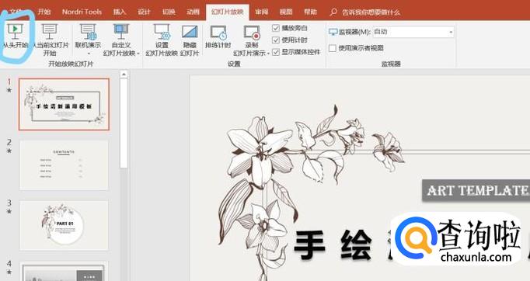
Task: Click the animation star under slide 2 number
Action: (9, 151)
